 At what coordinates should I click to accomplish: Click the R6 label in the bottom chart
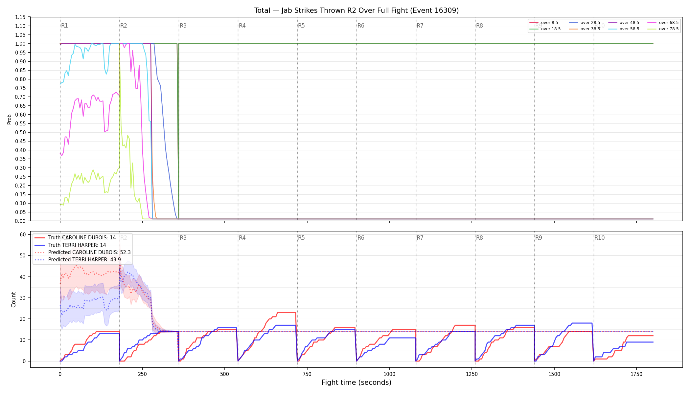click(361, 238)
